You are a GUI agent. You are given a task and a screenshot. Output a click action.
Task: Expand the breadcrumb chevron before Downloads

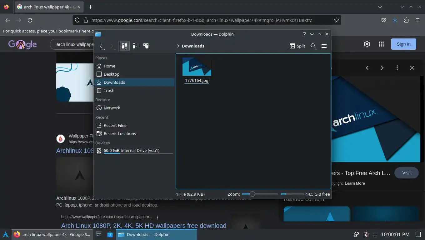[178, 46]
